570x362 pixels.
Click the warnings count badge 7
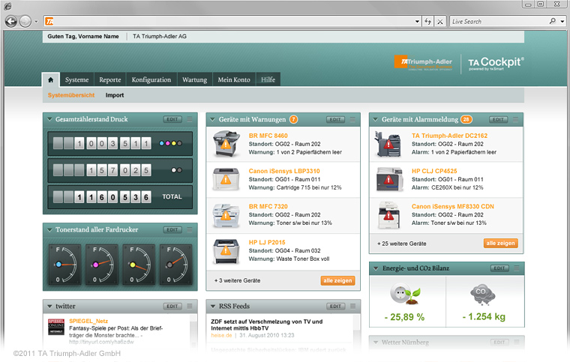point(293,119)
